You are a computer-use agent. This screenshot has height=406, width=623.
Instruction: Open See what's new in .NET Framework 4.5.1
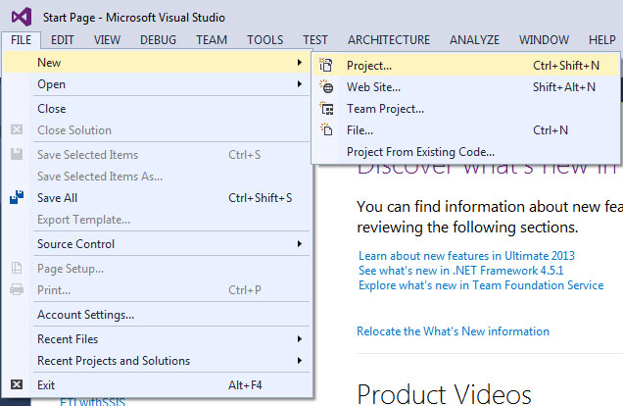(461, 271)
